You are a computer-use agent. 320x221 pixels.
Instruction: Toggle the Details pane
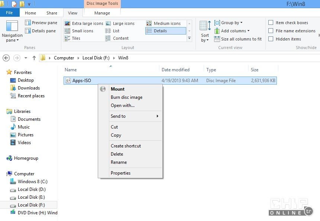tap(40, 31)
